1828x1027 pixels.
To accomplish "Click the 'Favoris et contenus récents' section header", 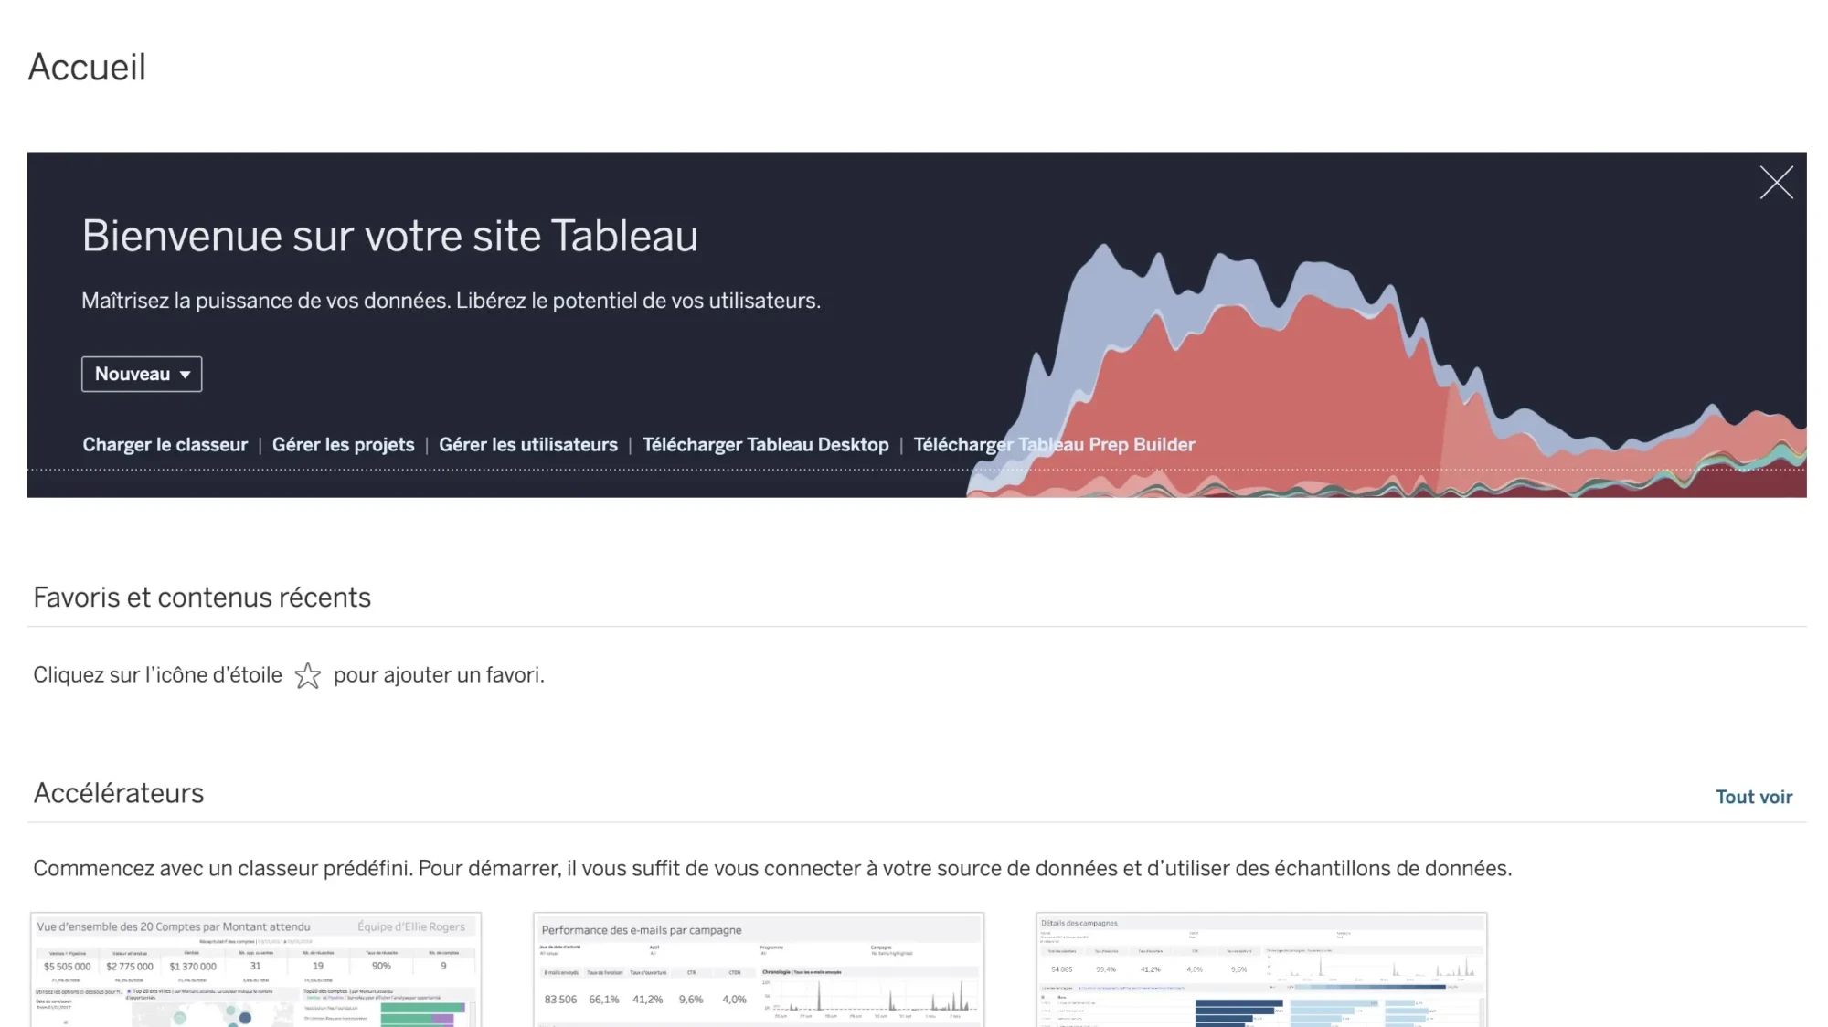I will [x=202, y=597].
